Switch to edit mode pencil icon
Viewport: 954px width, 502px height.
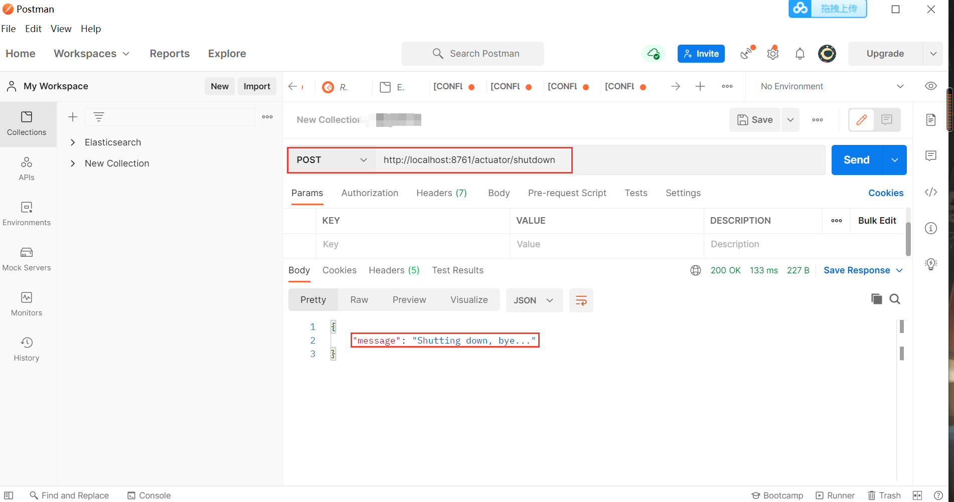(862, 120)
